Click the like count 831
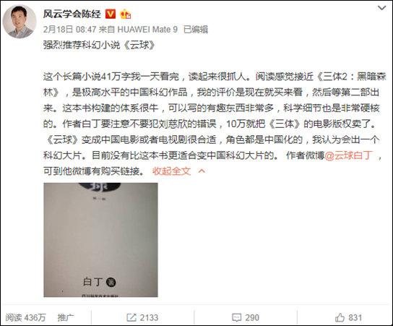The image size is (393, 326). [x=355, y=317]
